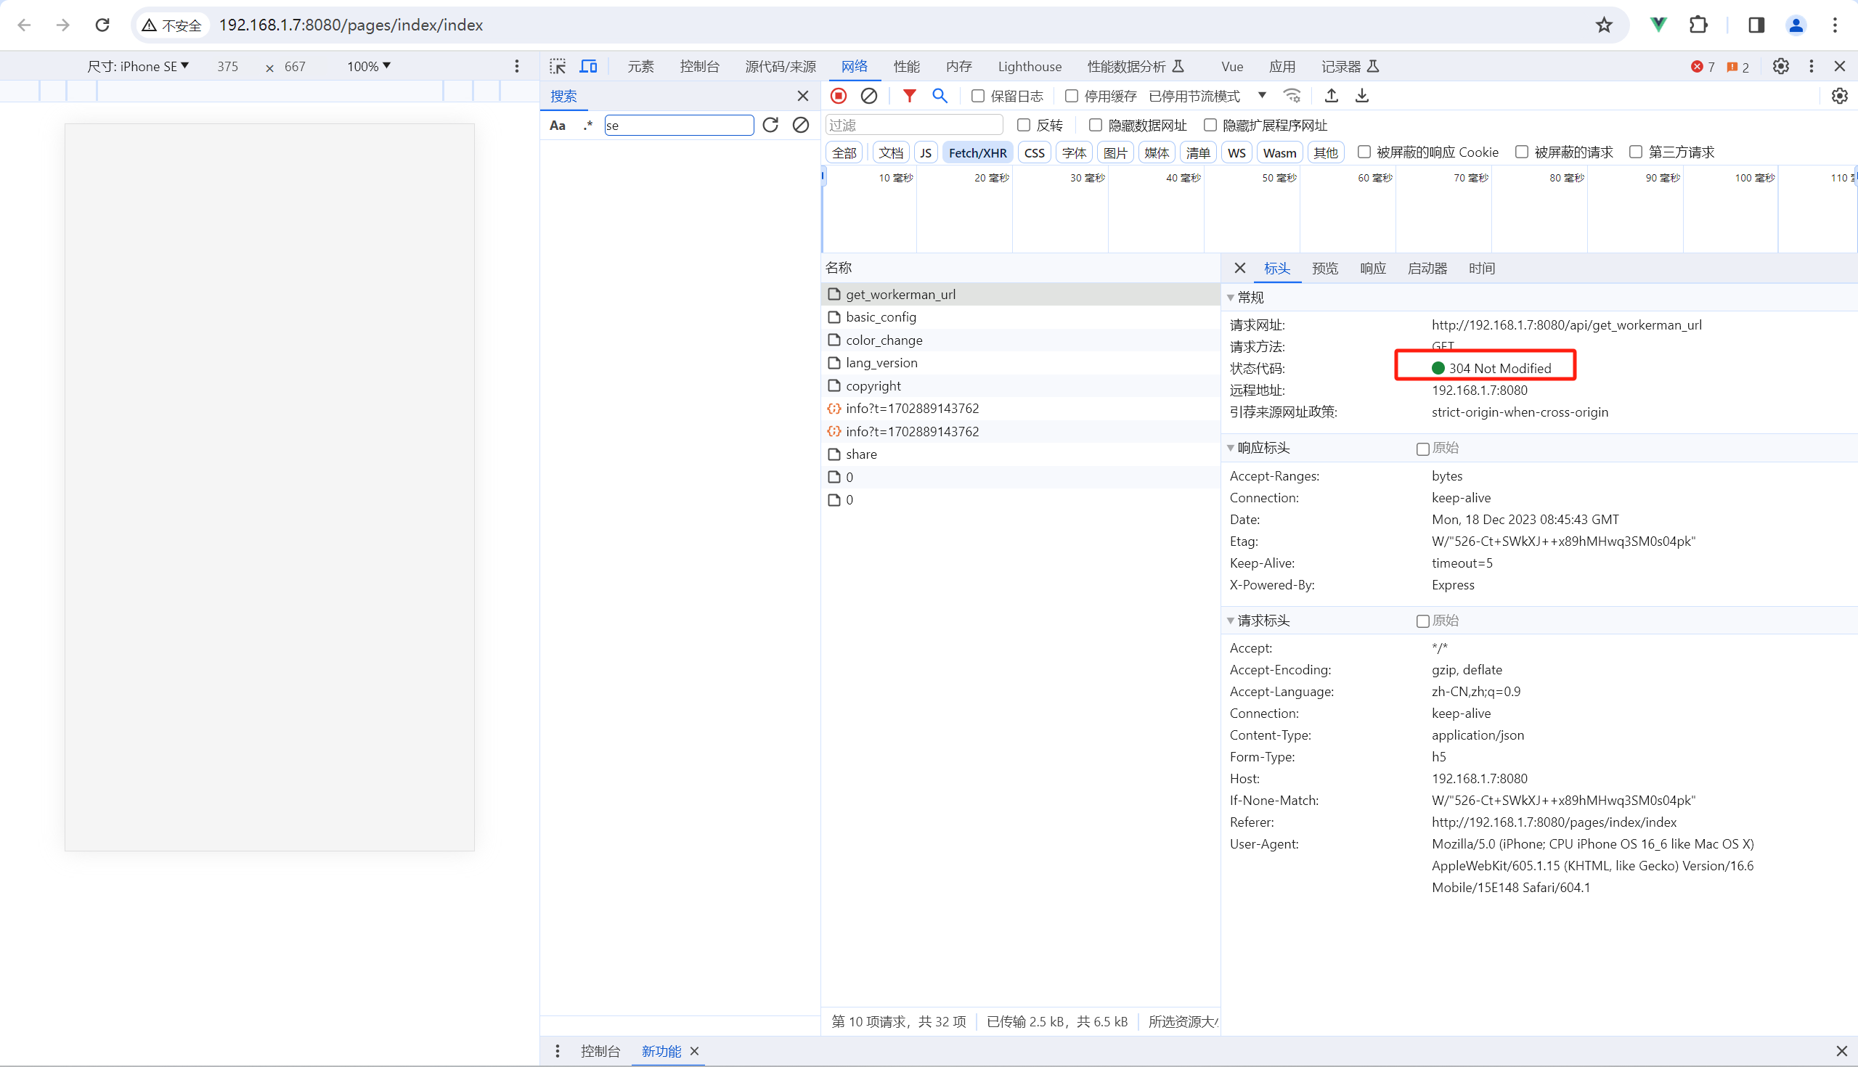Viewport: 1858px width, 1067px height.
Task: Select the Wasm filter button
Action: click(x=1280, y=152)
